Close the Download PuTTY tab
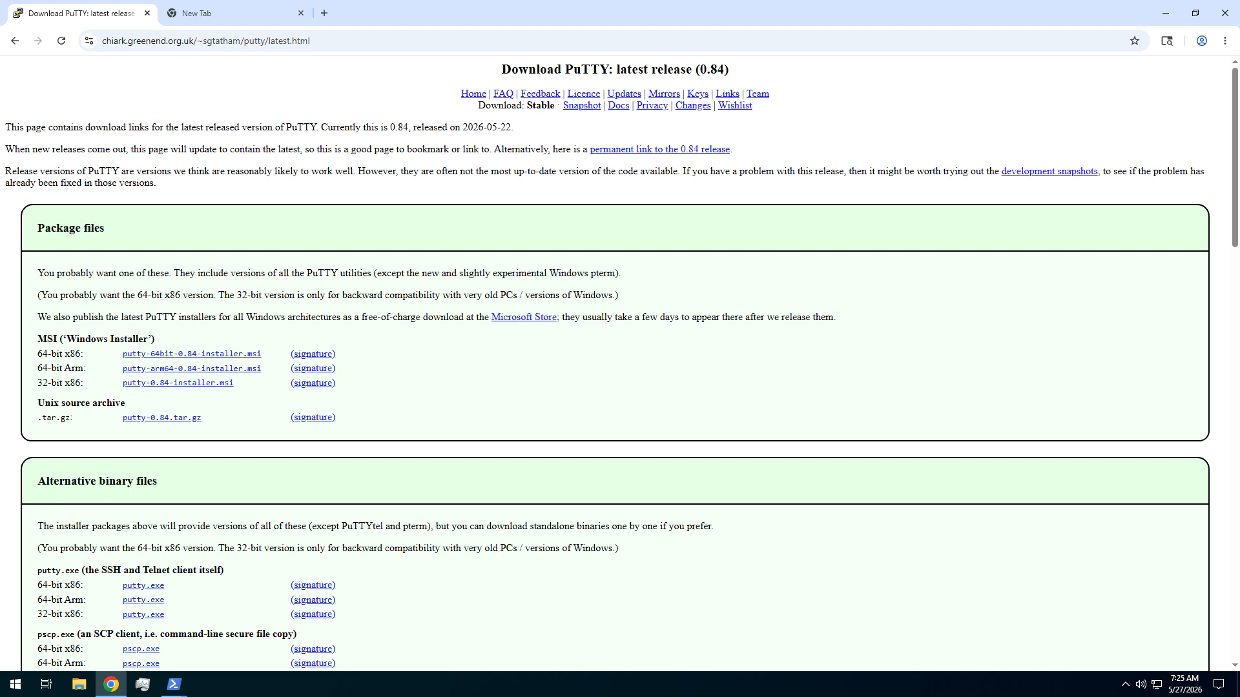This screenshot has height=697, width=1240. pos(147,13)
